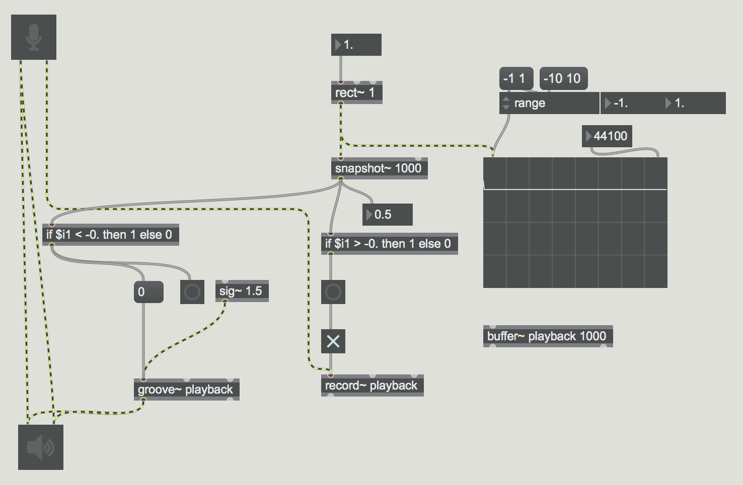Screen dimensions: 743x485
Task: Select the record~ playback object
Action: [x=373, y=385]
